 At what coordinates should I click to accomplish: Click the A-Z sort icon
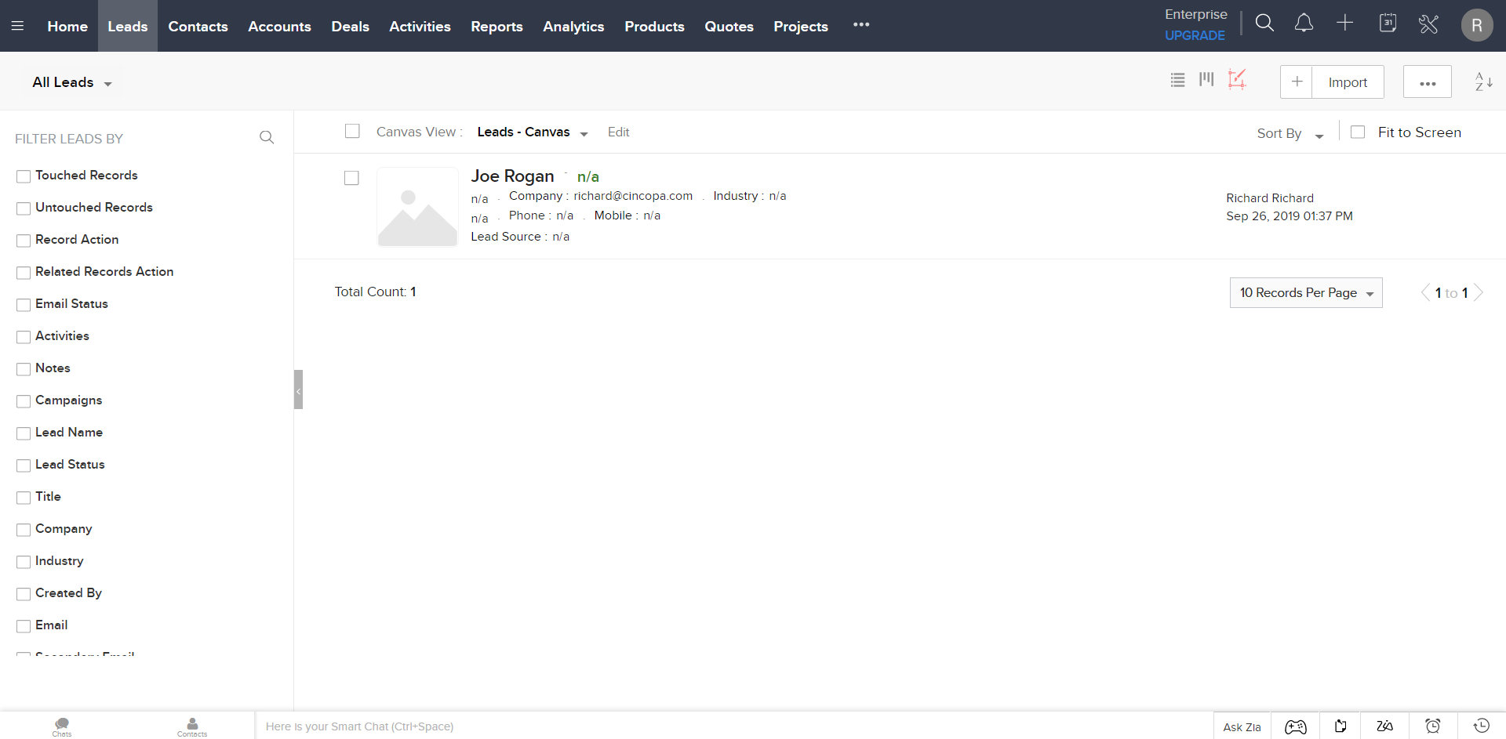[1483, 82]
